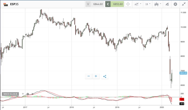Click the ESP35 instrument flag icon
The image size is (188, 110).
(6, 4)
